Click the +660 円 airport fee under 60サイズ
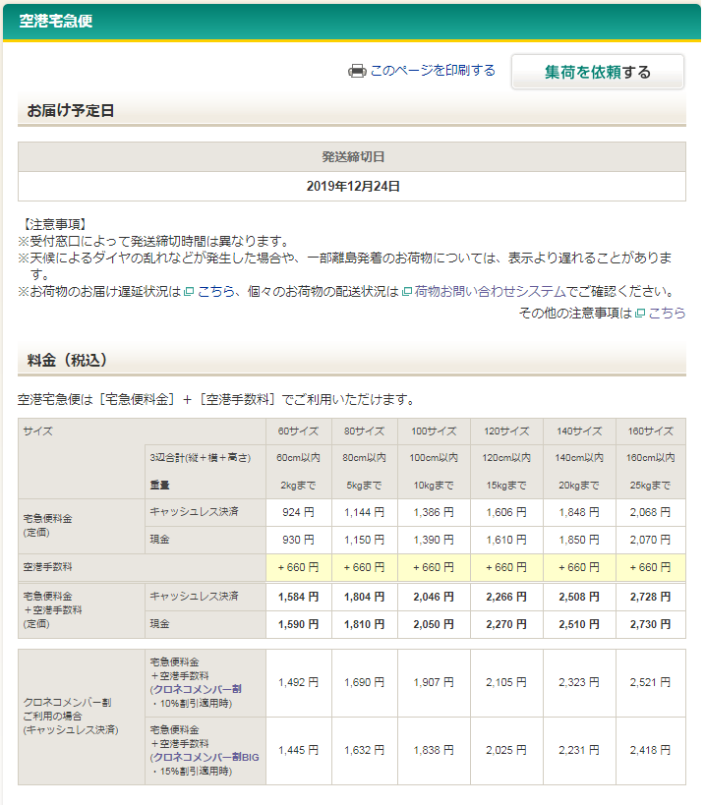Viewport: 705px width, 805px height. (x=298, y=567)
